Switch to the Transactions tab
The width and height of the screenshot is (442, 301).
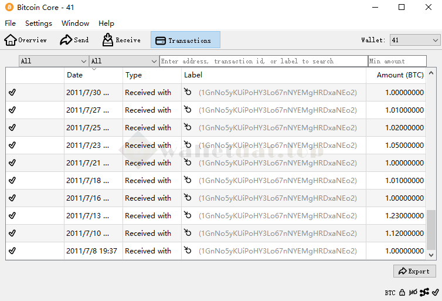[x=185, y=40]
